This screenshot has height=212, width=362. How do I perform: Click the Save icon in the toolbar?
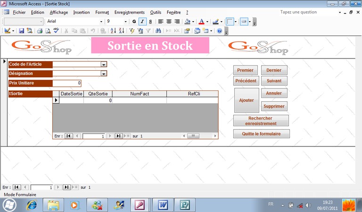[21, 31]
